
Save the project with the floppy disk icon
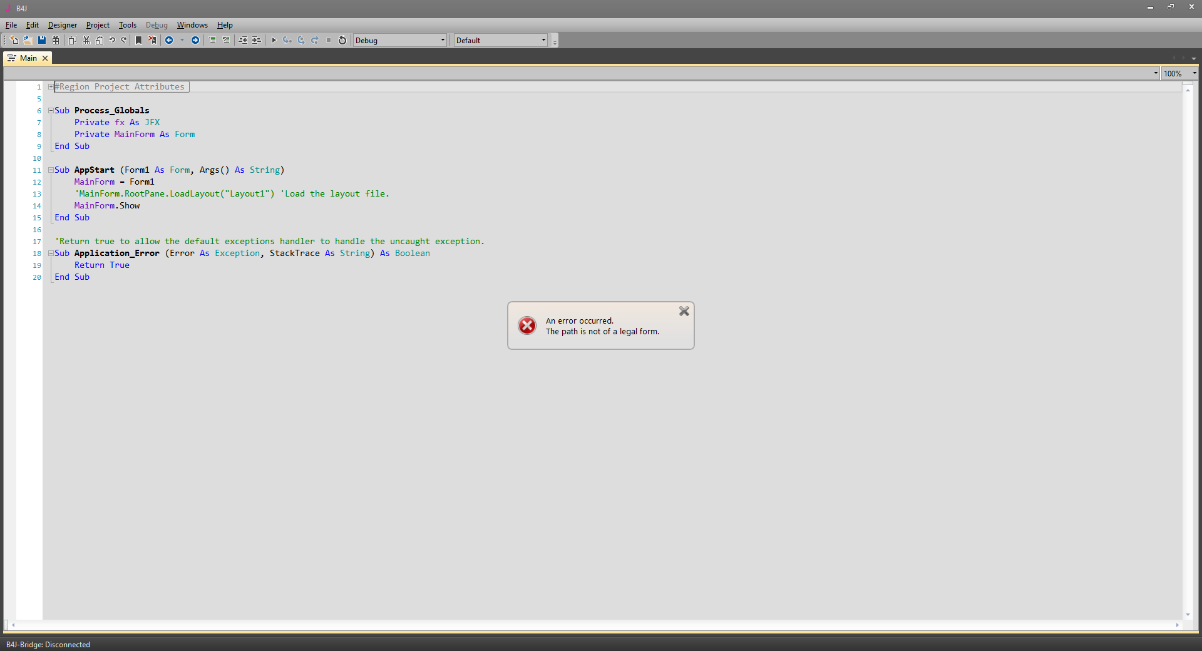tap(42, 40)
